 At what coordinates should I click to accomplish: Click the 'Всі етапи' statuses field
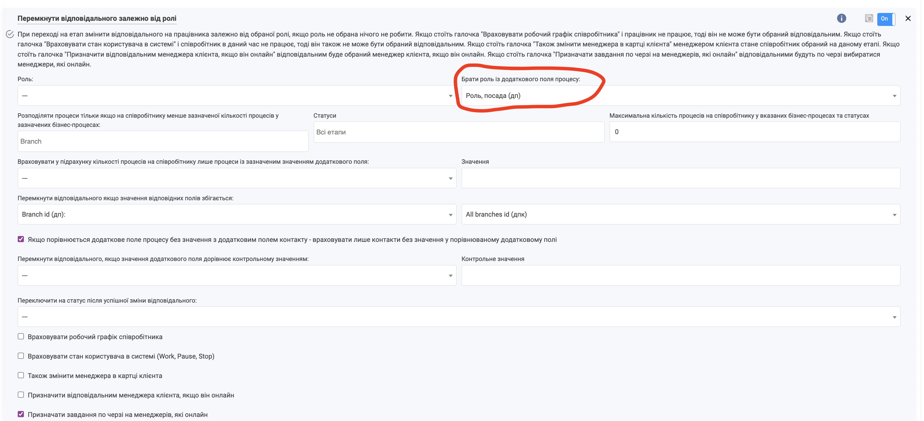pyautogui.click(x=458, y=132)
